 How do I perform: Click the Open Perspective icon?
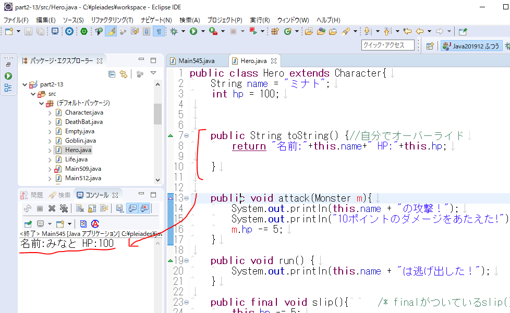[430, 46]
